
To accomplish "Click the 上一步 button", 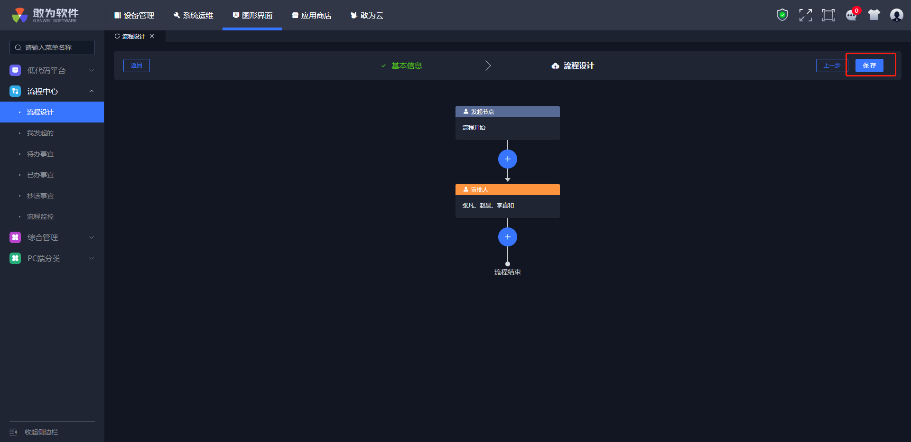I will click(x=832, y=66).
